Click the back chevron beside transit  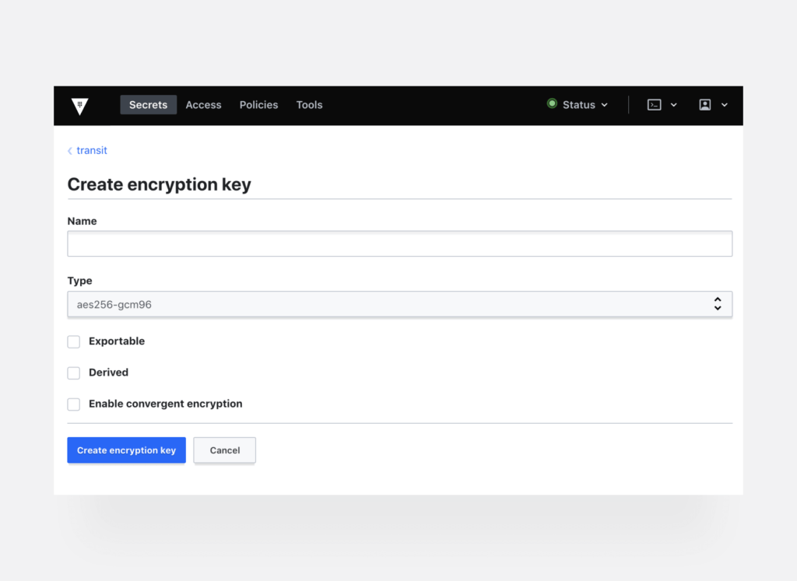69,150
